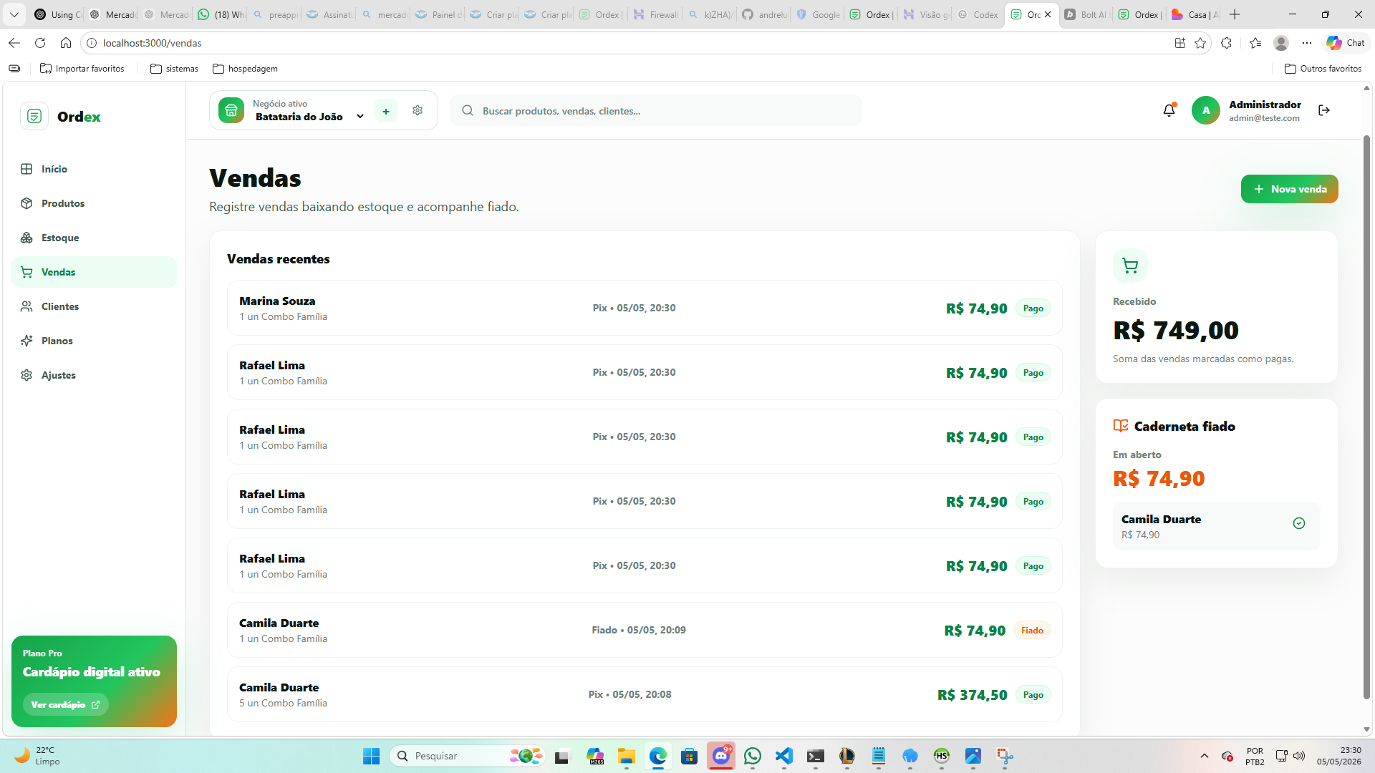The height and width of the screenshot is (773, 1375).
Task: Close the current Ordex tab
Action: [1048, 14]
